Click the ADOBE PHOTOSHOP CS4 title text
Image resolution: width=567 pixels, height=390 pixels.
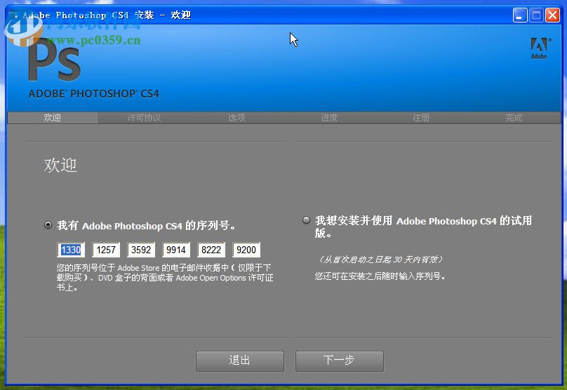93,94
